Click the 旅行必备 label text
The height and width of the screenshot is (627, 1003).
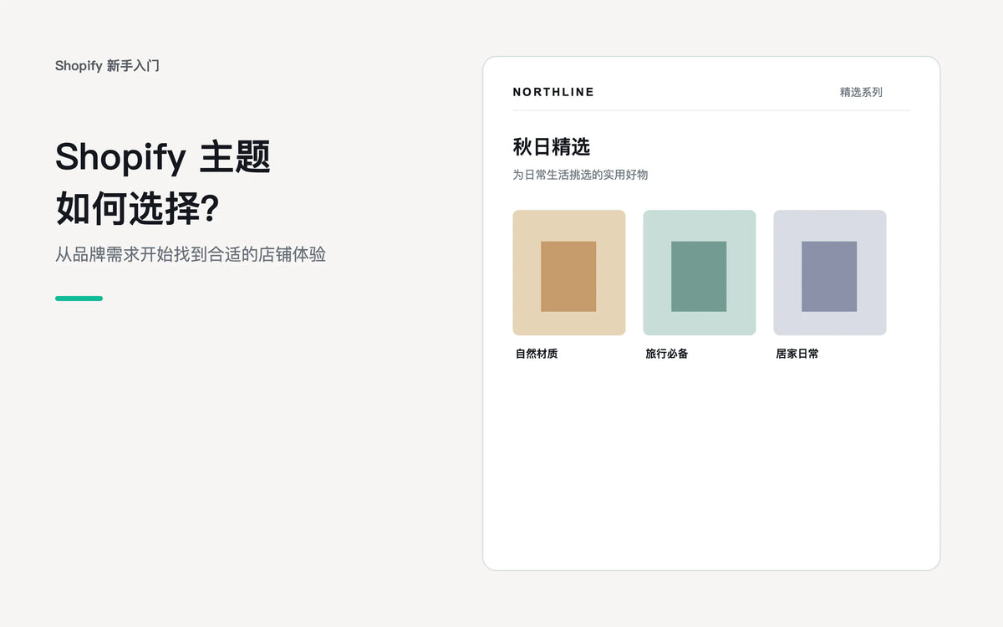(667, 354)
